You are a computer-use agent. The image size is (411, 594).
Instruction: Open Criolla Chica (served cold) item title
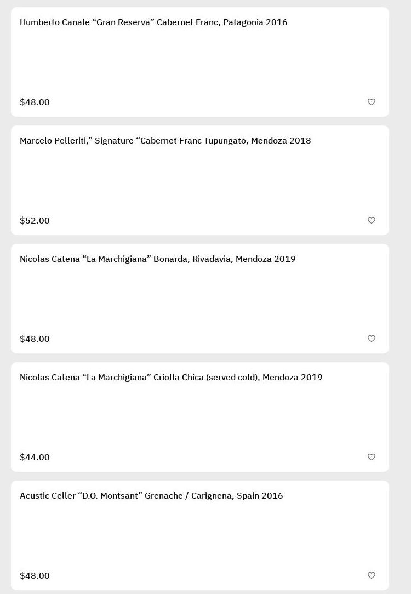pyautogui.click(x=171, y=378)
